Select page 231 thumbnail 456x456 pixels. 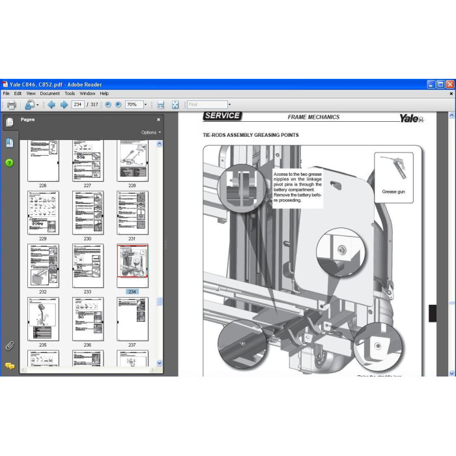coord(133,212)
